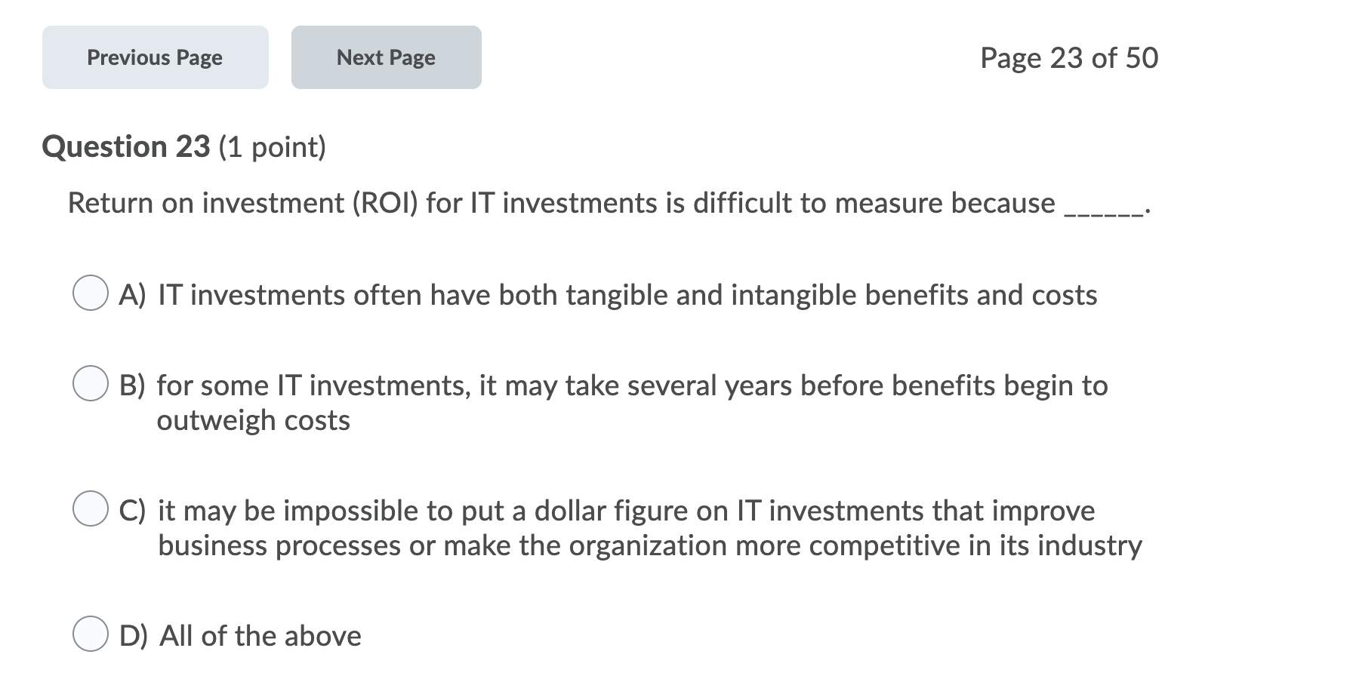Click the '(1 point)' label

click(273, 147)
